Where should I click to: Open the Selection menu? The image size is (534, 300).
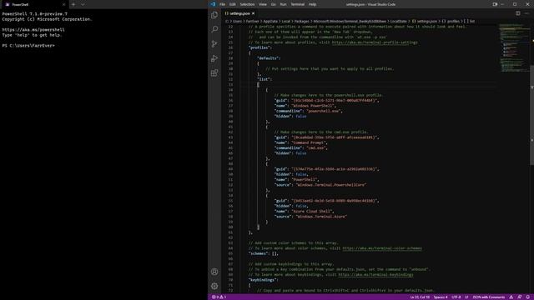click(247, 4)
